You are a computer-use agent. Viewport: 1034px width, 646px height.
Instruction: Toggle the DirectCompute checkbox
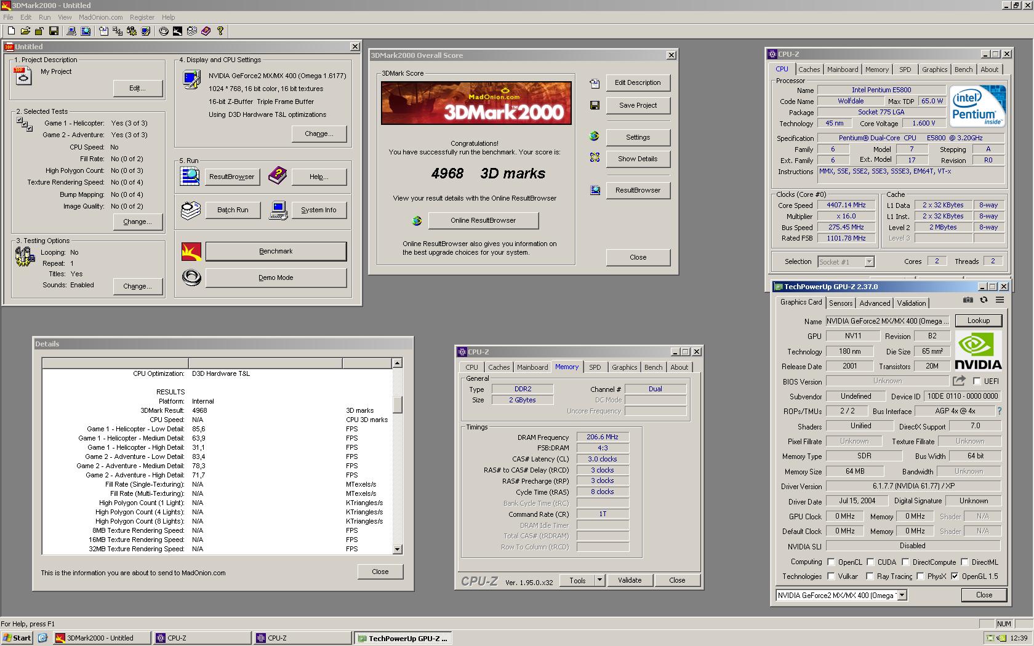tap(905, 562)
